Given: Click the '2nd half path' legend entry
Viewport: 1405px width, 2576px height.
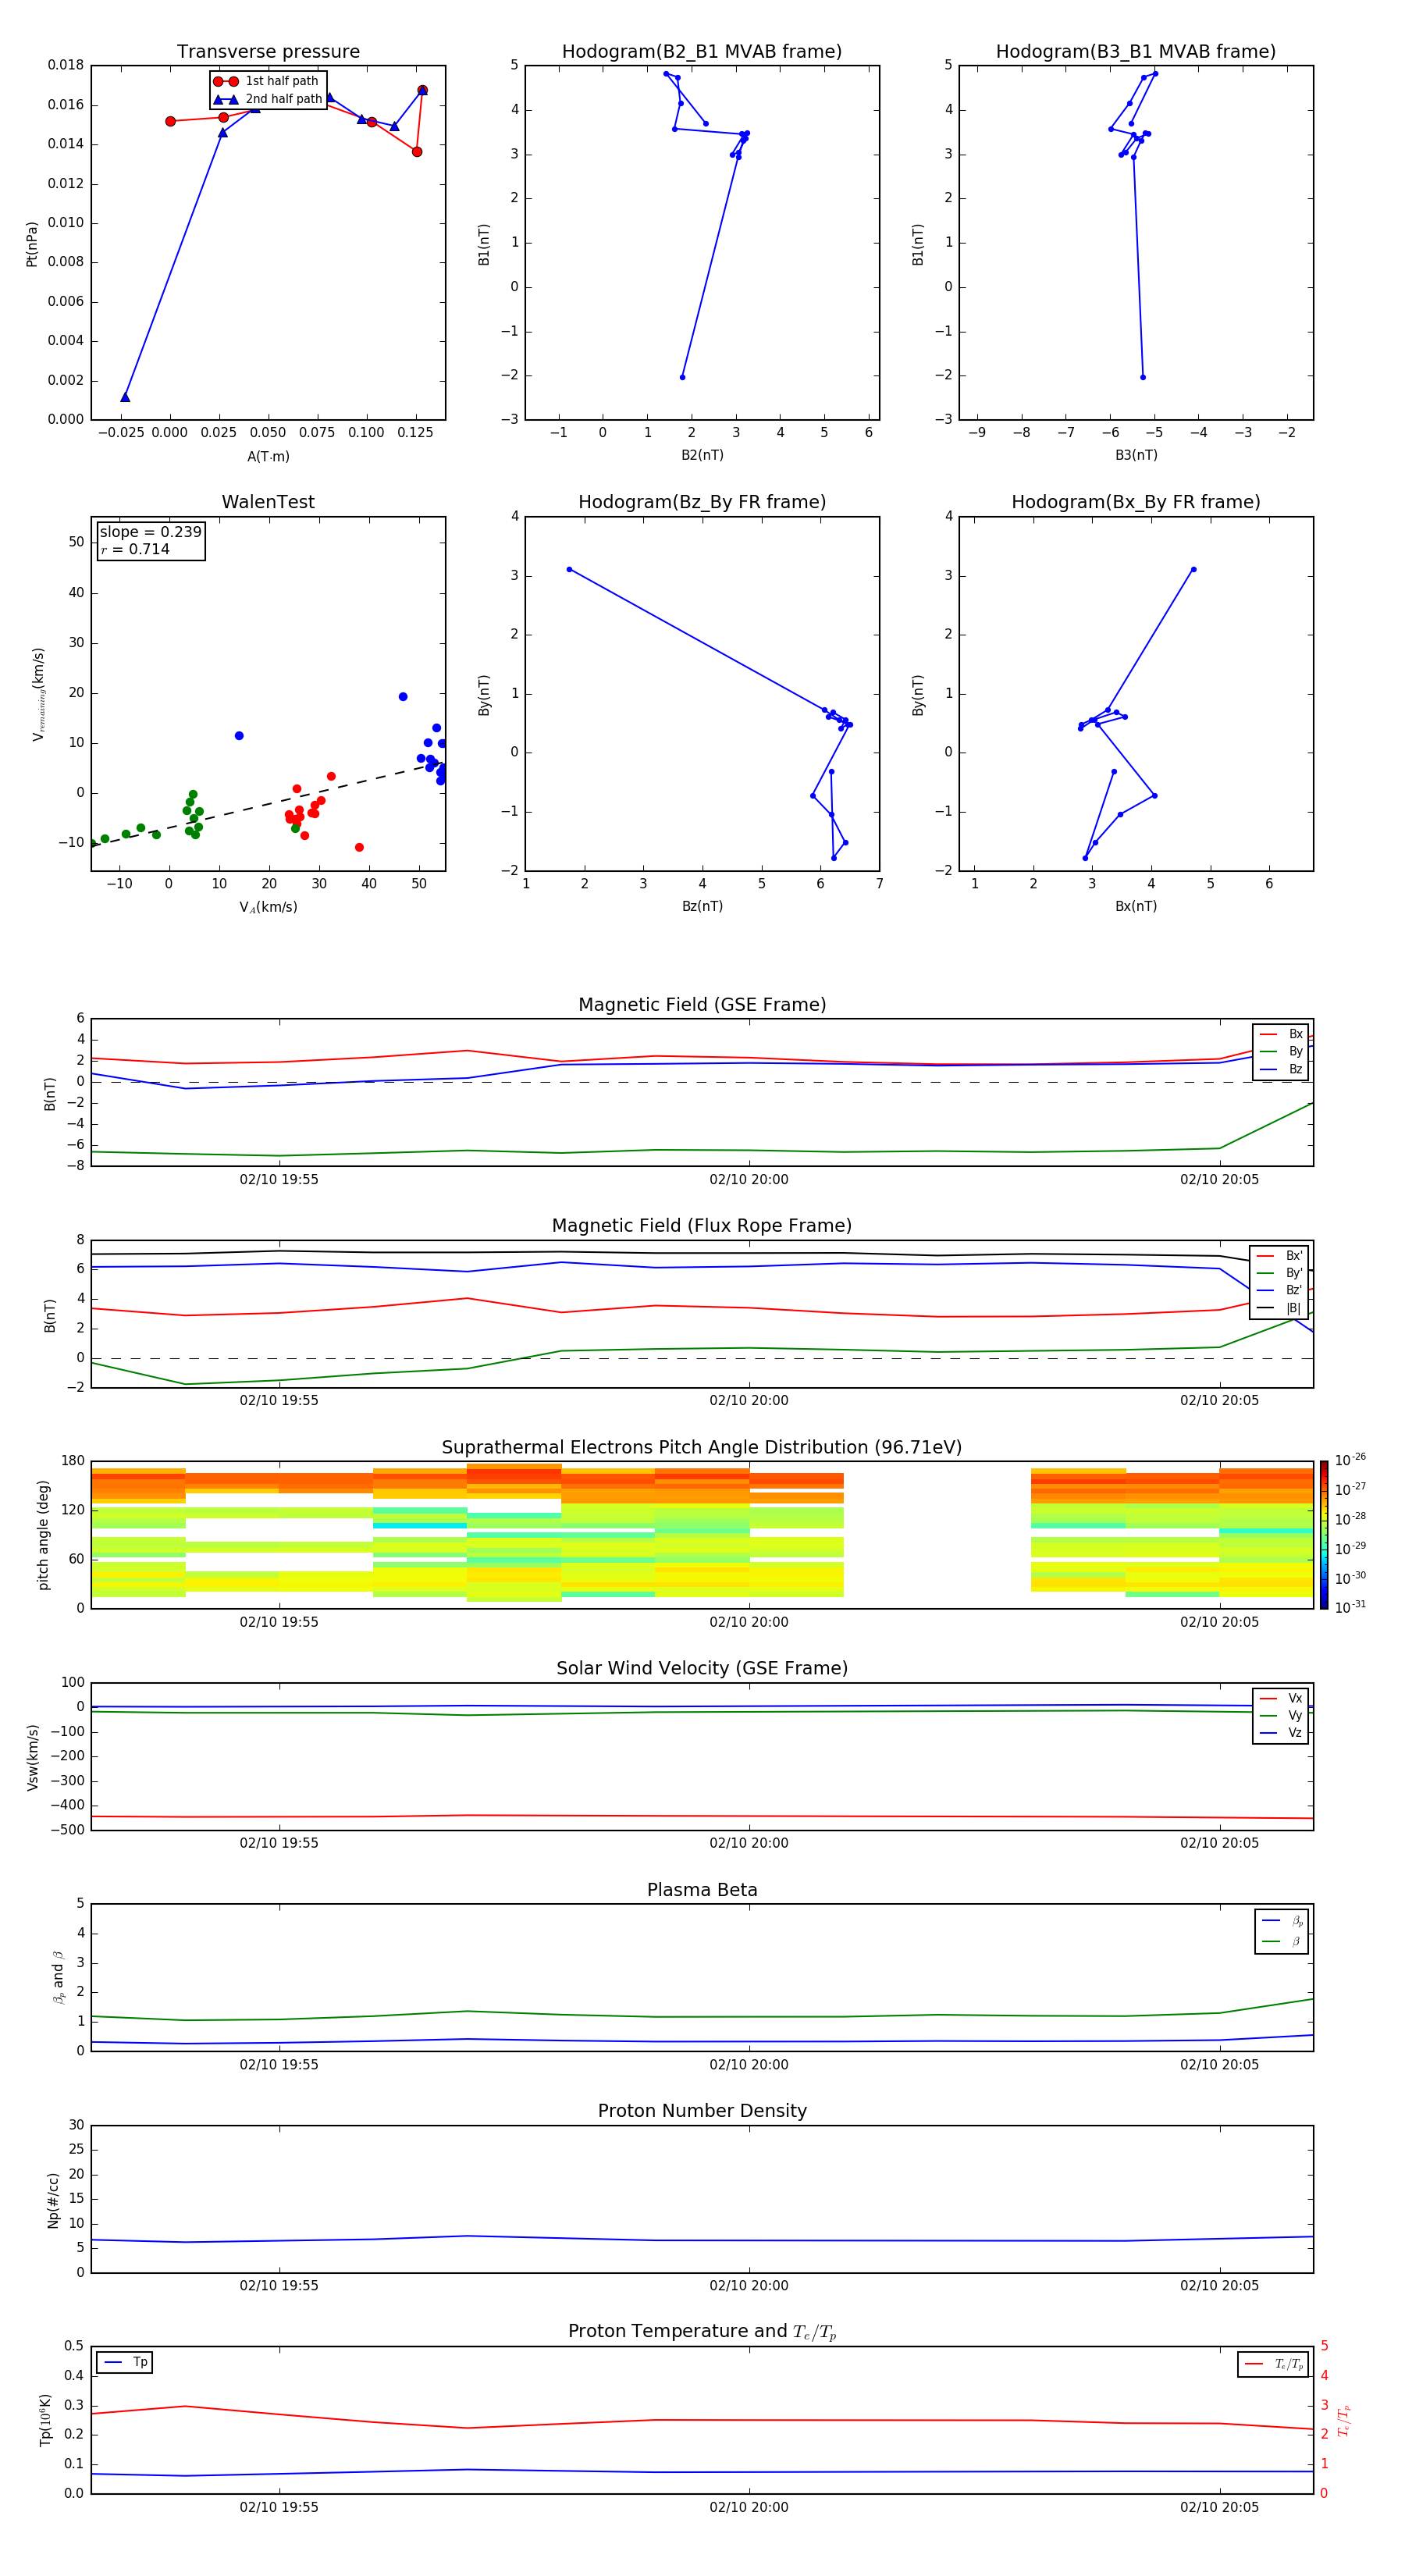Looking at the screenshot, I should click(268, 99).
